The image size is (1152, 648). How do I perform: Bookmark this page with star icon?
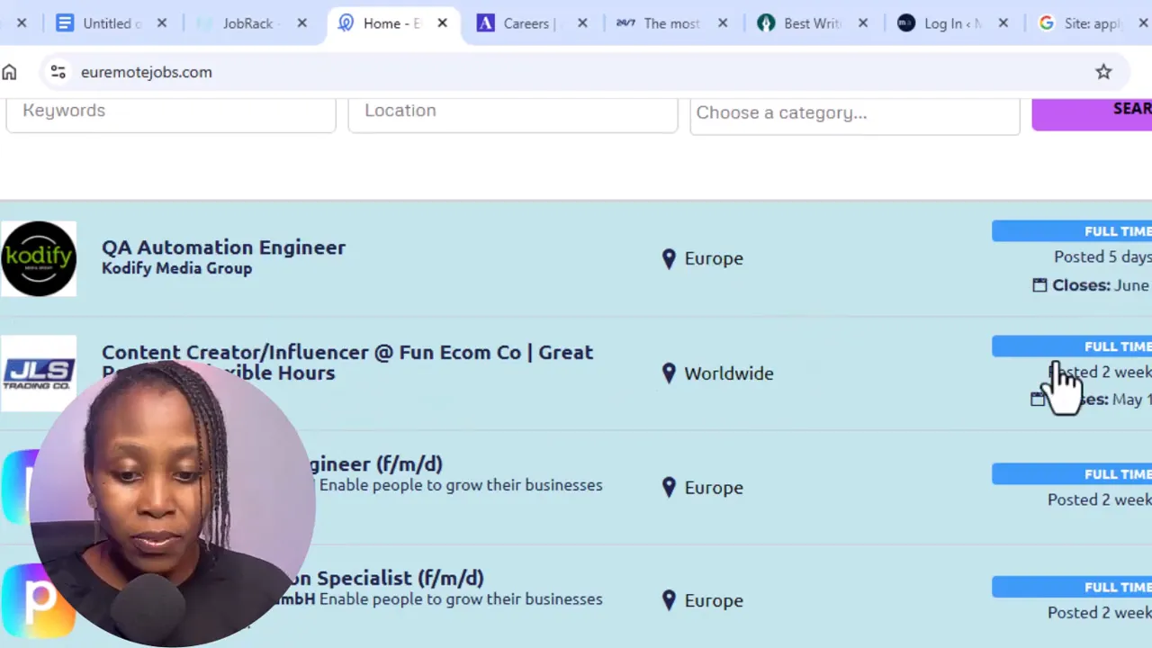coord(1103,72)
